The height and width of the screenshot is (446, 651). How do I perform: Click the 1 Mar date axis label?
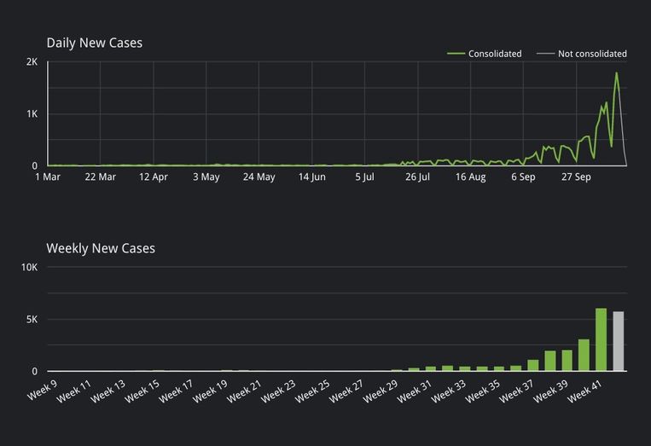click(48, 177)
